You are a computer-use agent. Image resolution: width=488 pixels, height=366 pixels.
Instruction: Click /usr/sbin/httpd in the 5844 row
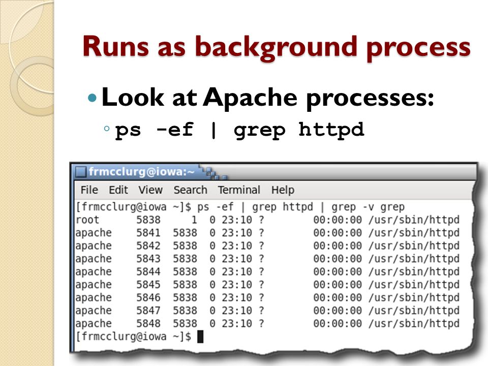[x=414, y=271]
